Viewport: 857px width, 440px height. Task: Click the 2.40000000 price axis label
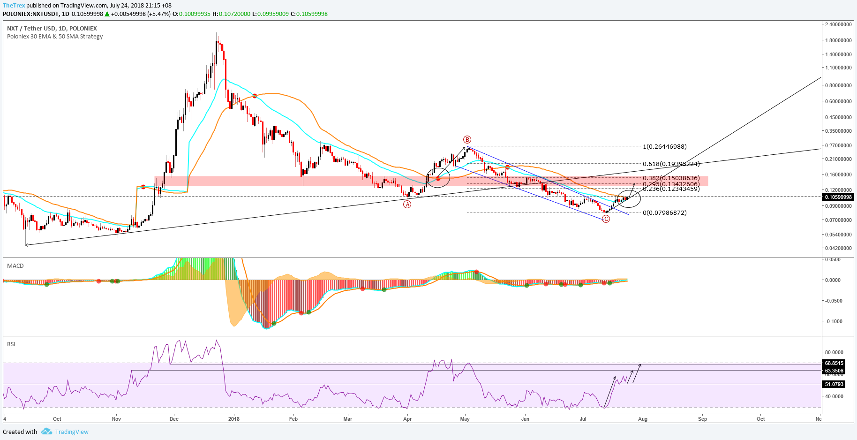(838, 24)
